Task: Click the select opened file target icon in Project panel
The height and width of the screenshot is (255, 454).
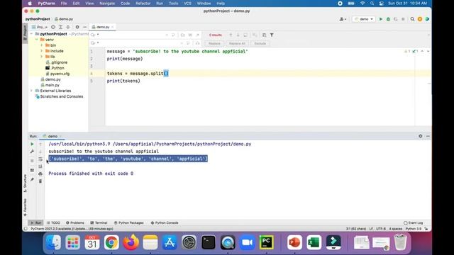Action: tap(53, 27)
